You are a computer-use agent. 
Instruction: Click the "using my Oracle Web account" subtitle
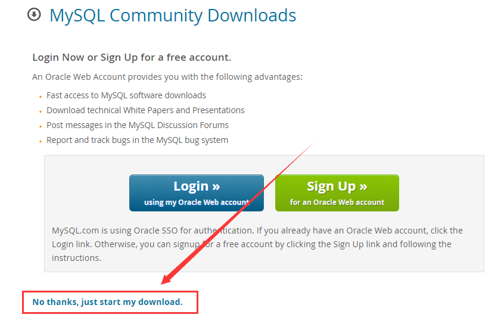pyautogui.click(x=197, y=203)
